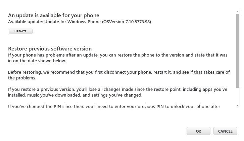Viewport: 244px width, 141px height.
Task: Click the scrollbar track below the thumb
Action: point(238,96)
